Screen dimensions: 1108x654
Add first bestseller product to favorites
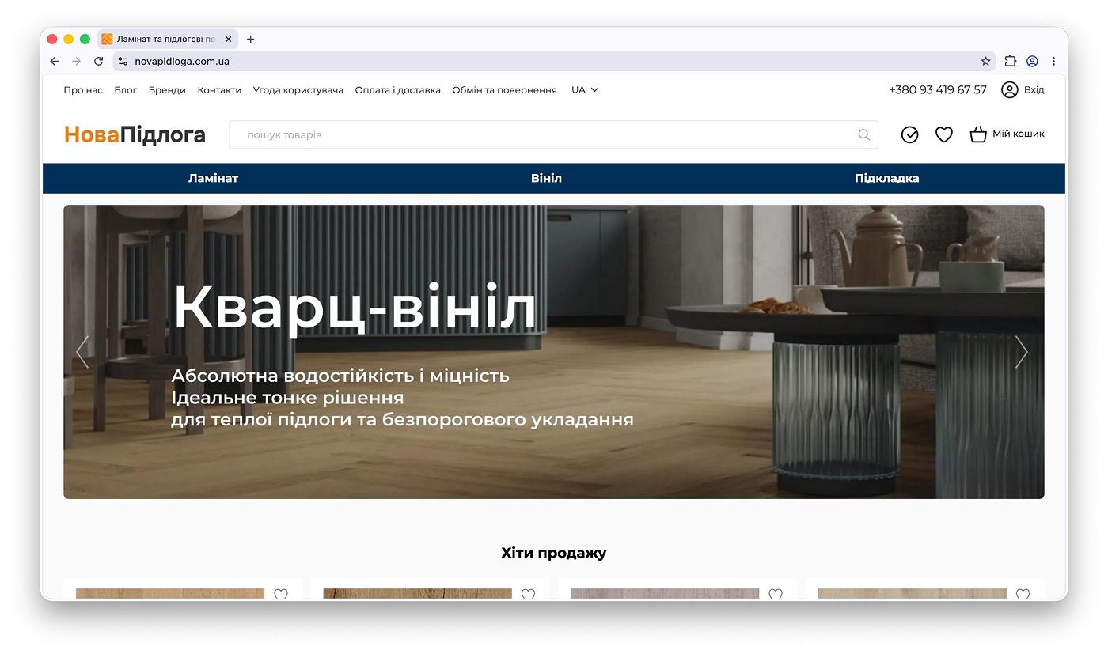[x=281, y=594]
